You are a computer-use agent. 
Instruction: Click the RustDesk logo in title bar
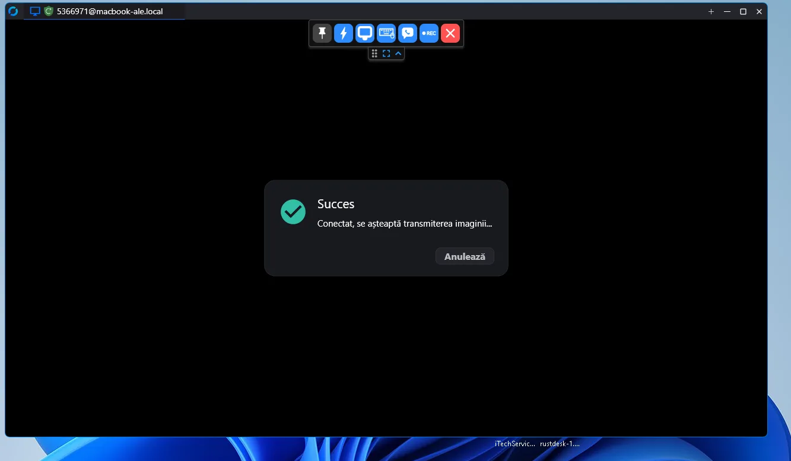click(13, 11)
